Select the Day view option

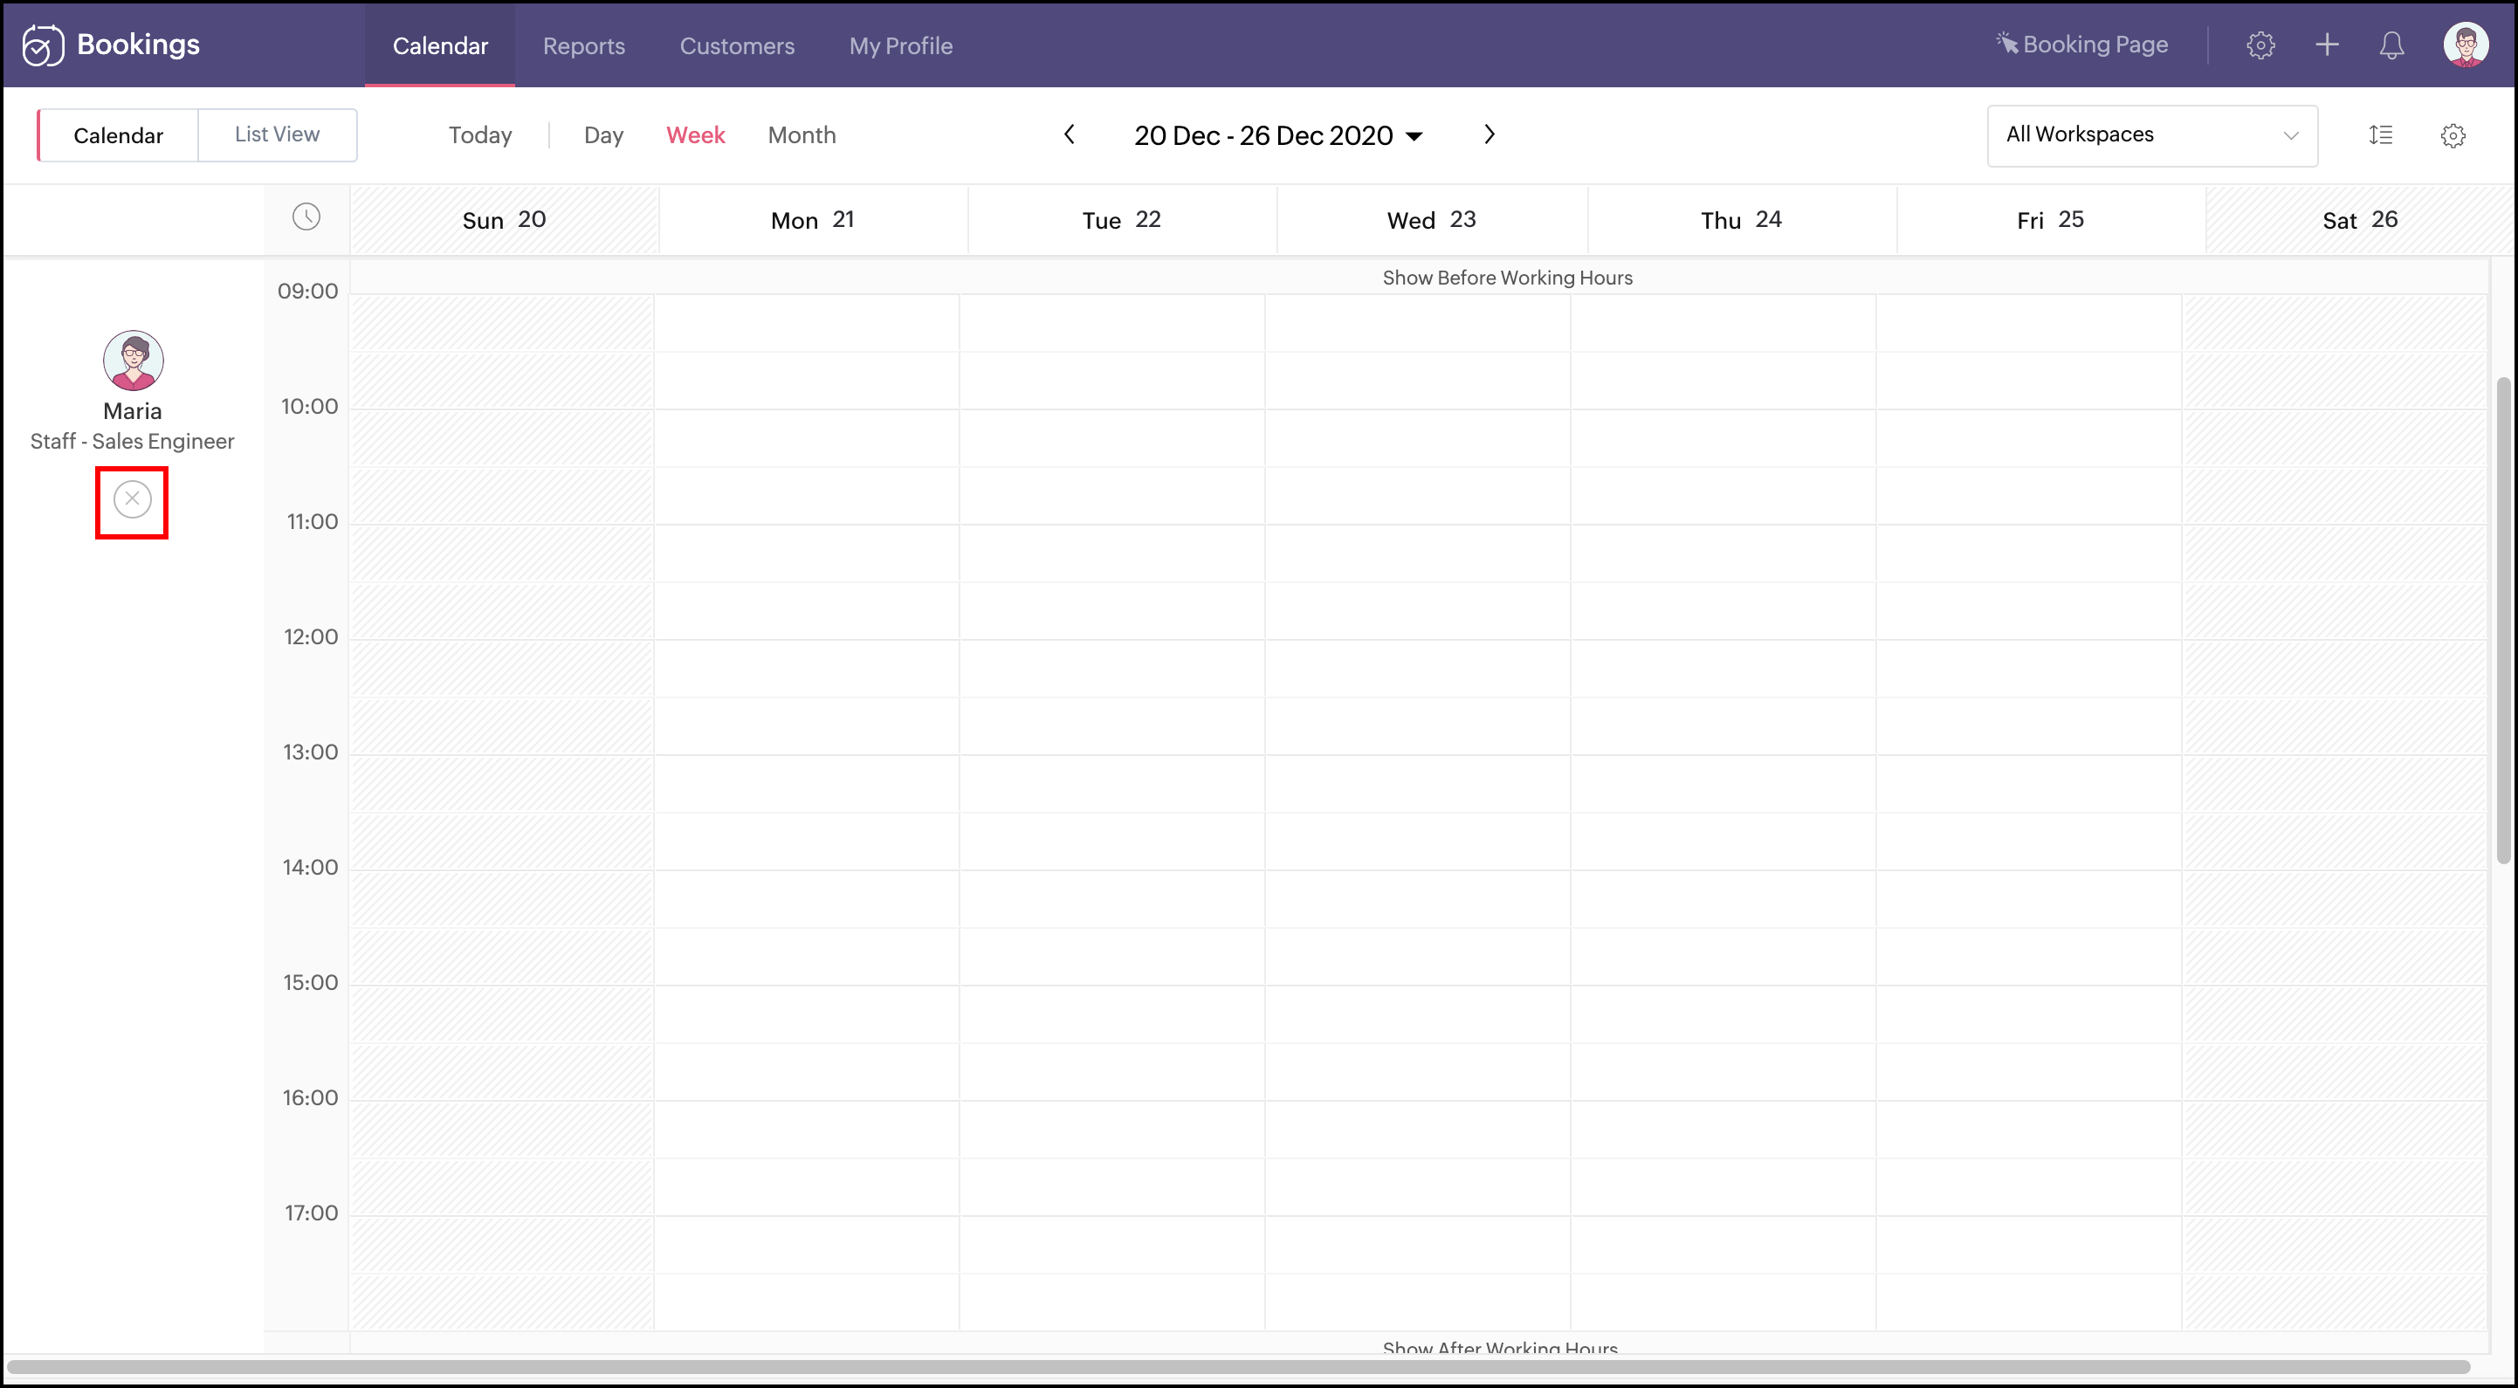(x=603, y=135)
